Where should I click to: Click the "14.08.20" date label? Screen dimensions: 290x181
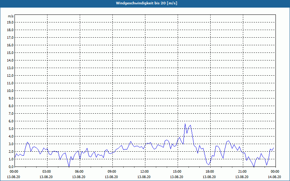[x=274, y=177]
